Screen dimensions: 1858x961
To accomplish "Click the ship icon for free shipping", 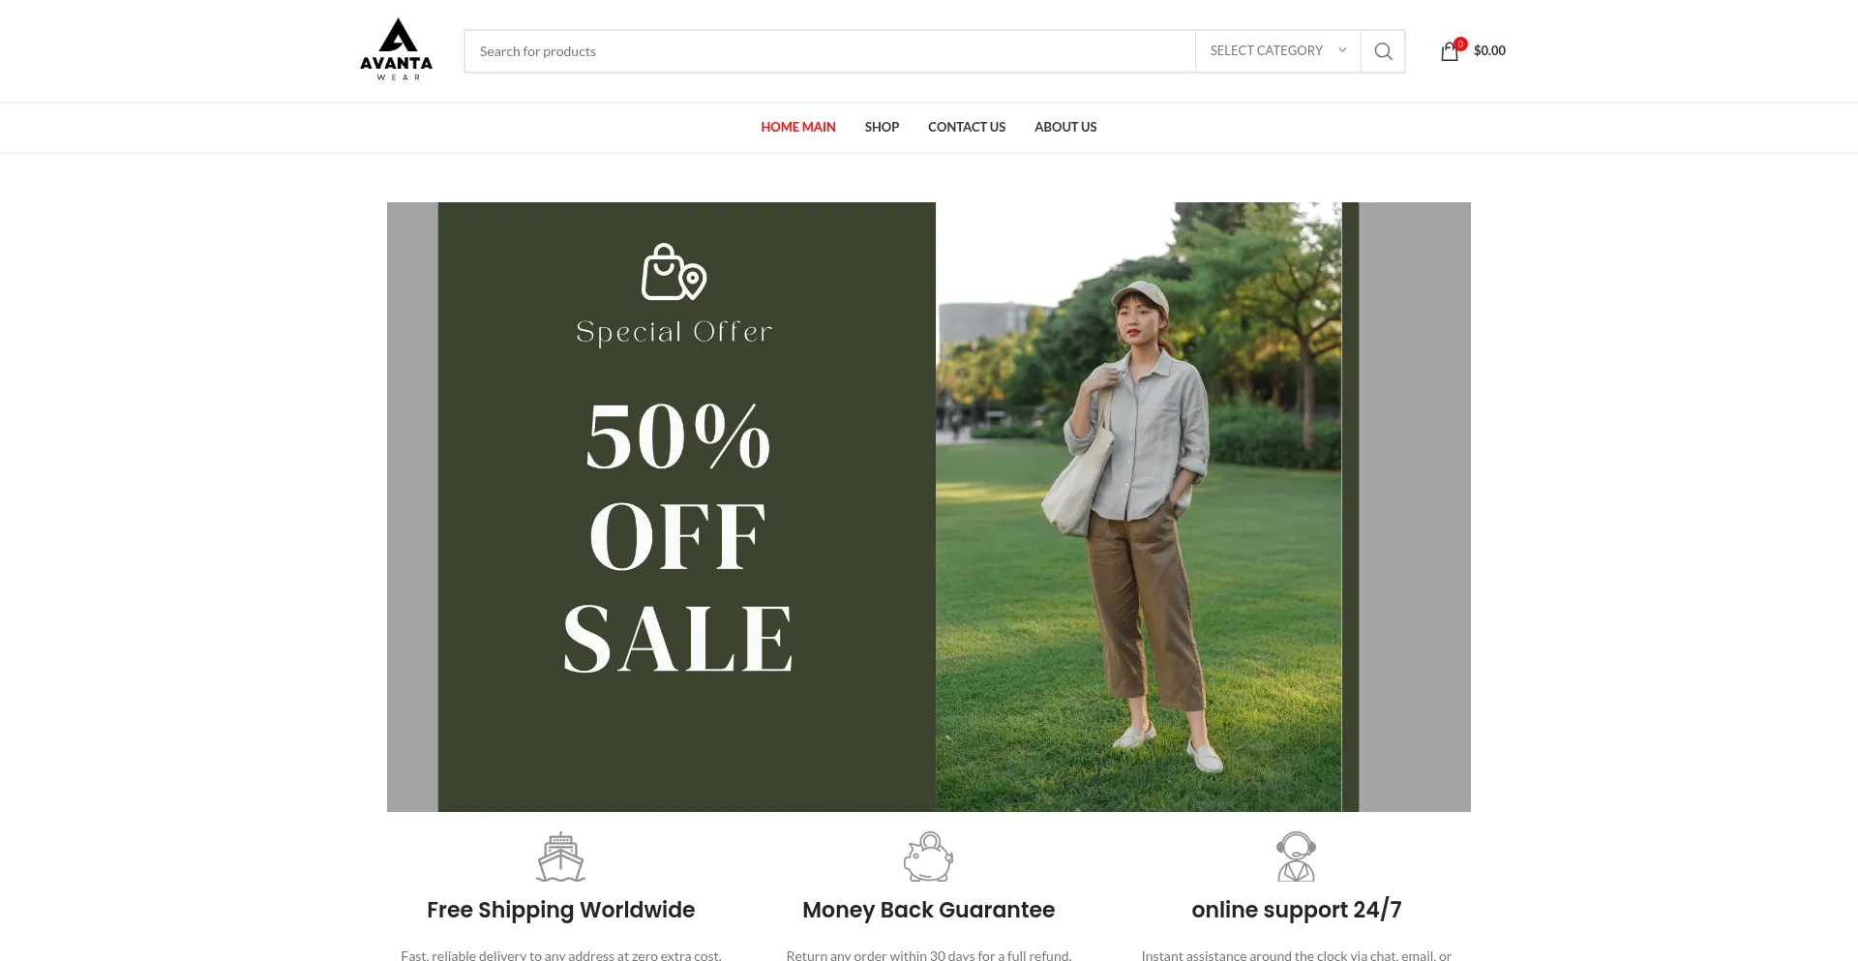I will (x=561, y=856).
